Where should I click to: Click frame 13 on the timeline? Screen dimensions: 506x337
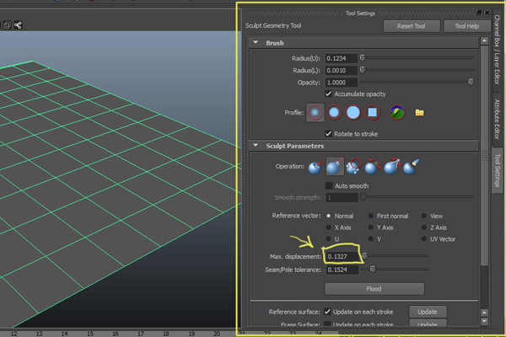point(39,334)
